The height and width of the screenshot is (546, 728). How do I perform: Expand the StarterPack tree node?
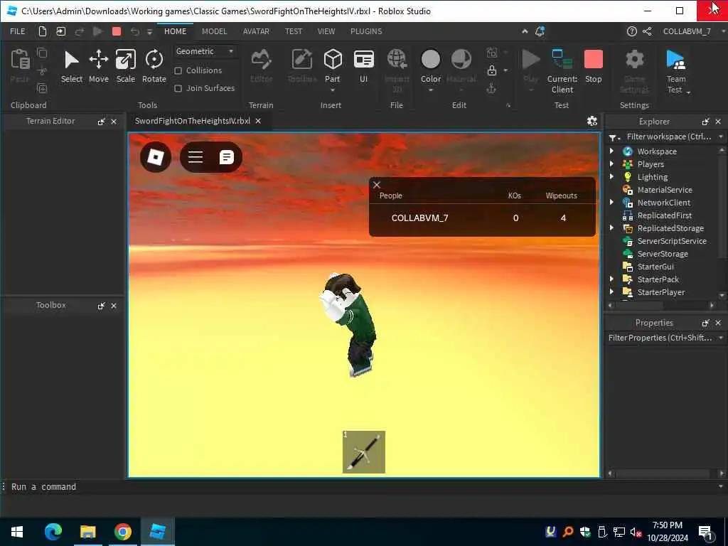(x=611, y=279)
